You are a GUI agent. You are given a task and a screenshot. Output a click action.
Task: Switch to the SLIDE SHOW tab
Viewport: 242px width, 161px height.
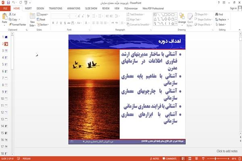click(x=91, y=8)
